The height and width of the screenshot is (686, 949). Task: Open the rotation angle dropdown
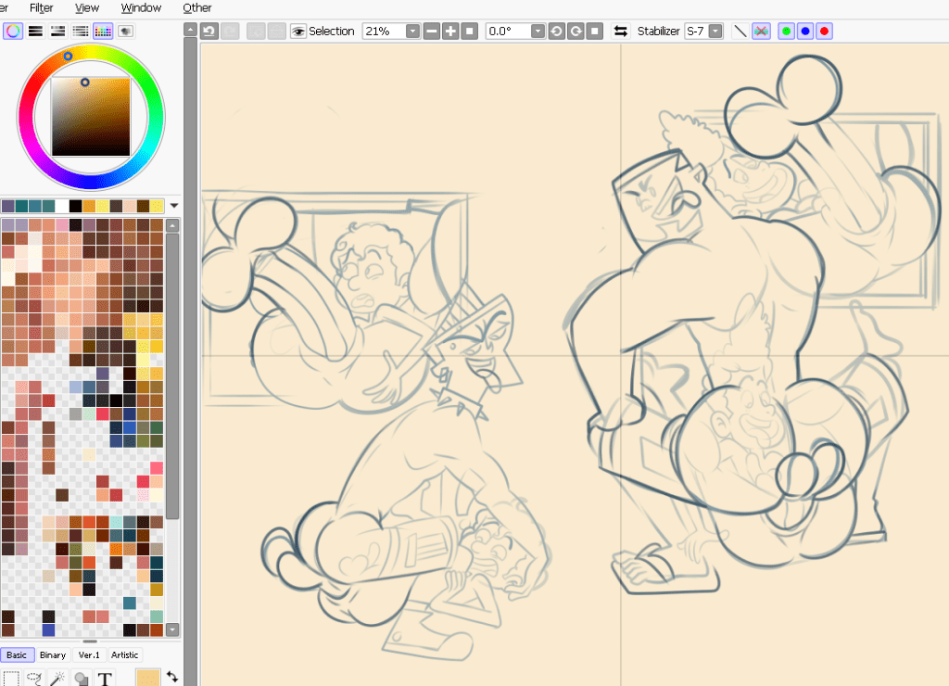[x=538, y=31]
